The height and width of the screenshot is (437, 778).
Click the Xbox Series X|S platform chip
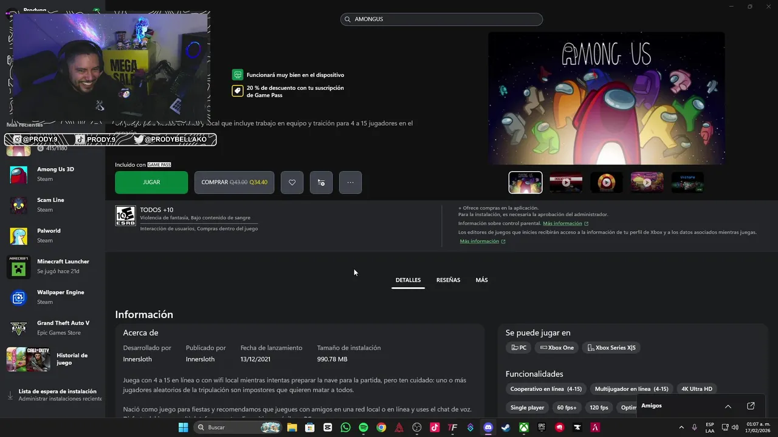click(x=611, y=348)
